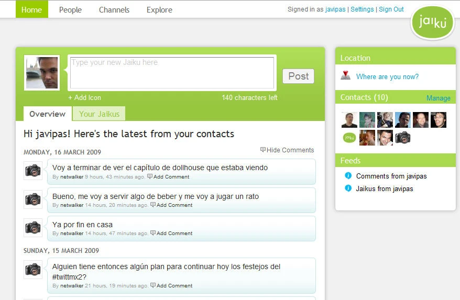460x300 pixels.
Task: Open the Your Jaikus tab
Action: [x=99, y=114]
